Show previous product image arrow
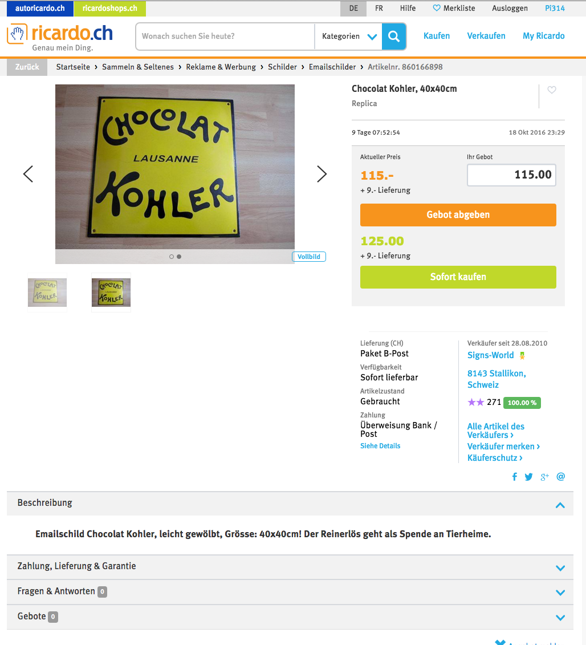This screenshot has width=586, height=645. point(28,174)
